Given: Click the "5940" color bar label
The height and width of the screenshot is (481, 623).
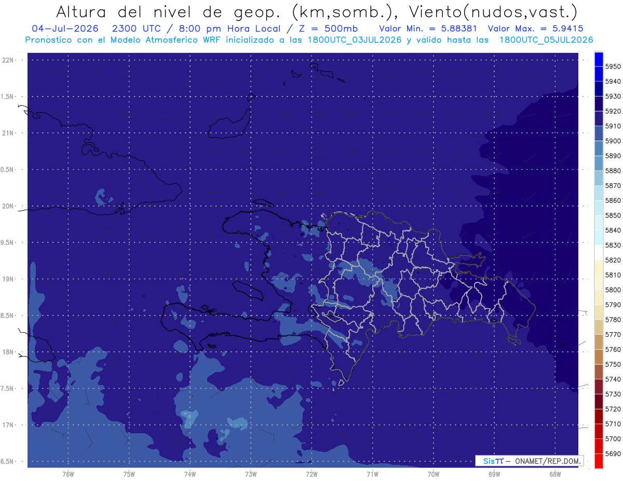Looking at the screenshot, I should tap(613, 81).
